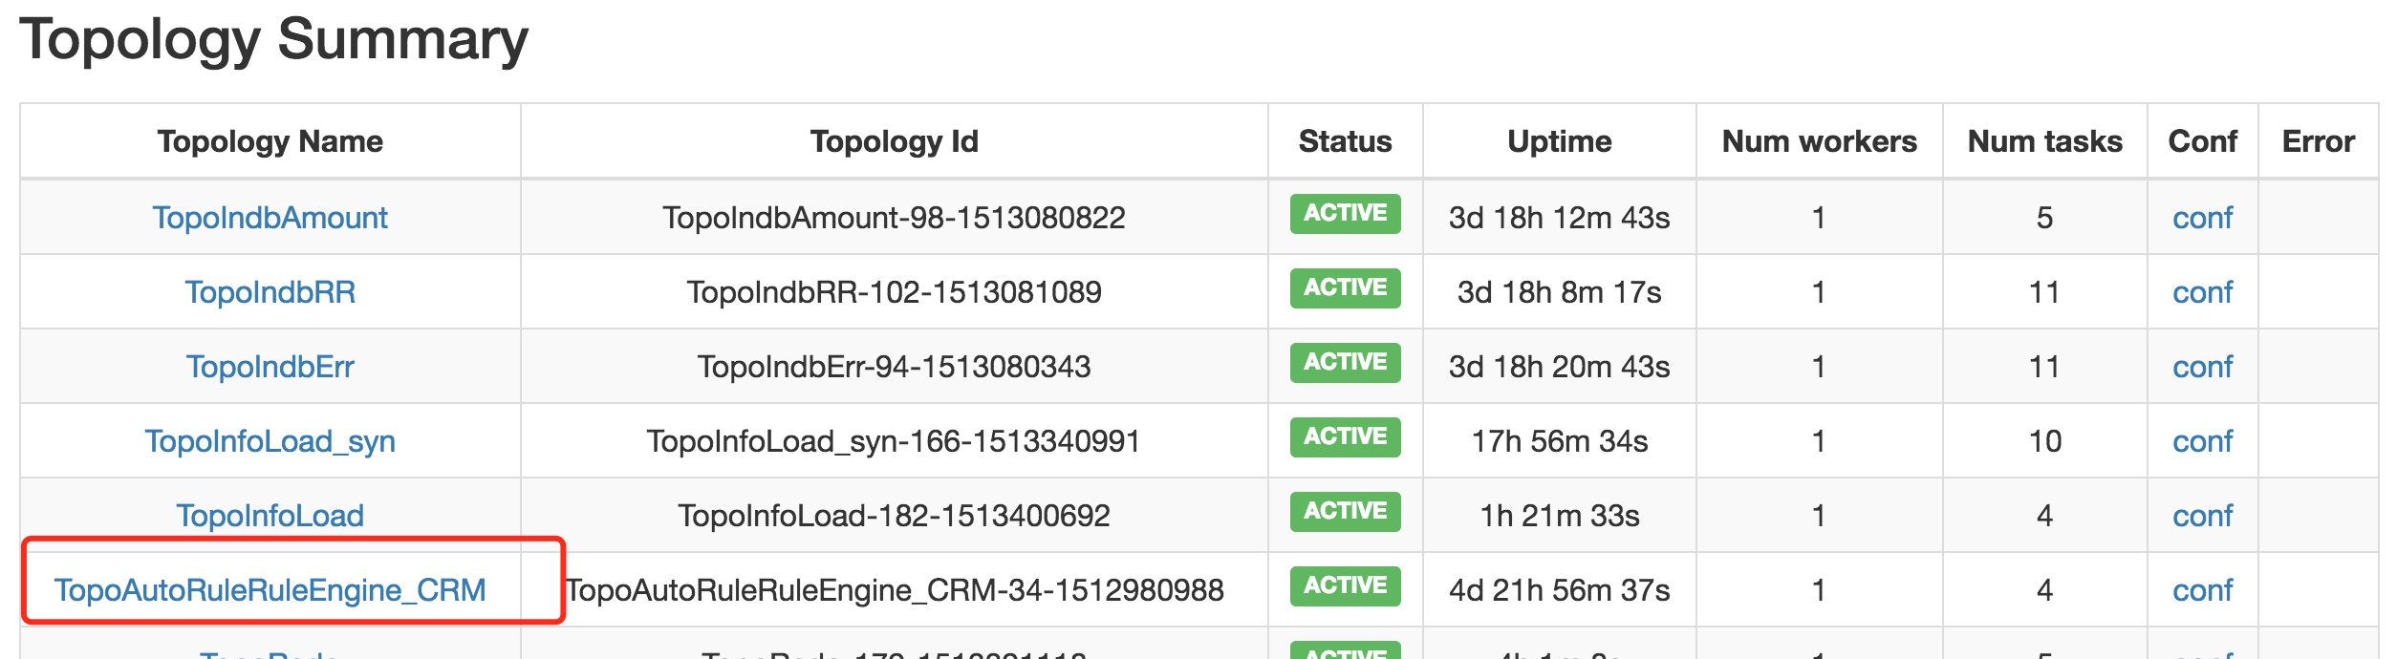Image resolution: width=2397 pixels, height=659 pixels.
Task: View conf for TopoInfoLoad_syn
Action: tap(2202, 441)
